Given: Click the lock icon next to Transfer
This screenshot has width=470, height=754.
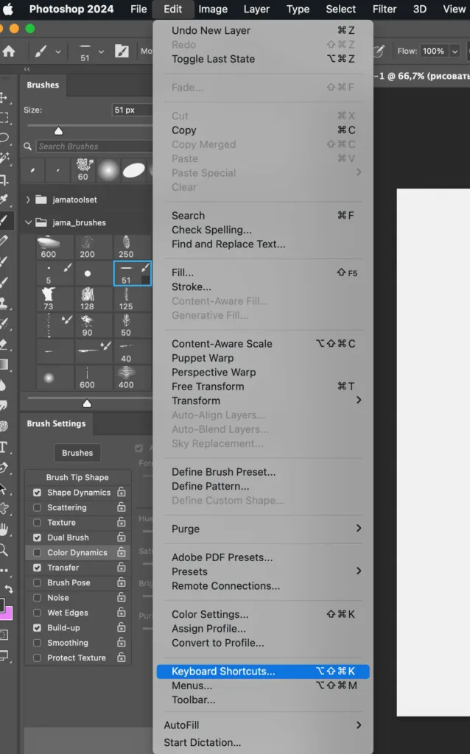Looking at the screenshot, I should [x=122, y=567].
